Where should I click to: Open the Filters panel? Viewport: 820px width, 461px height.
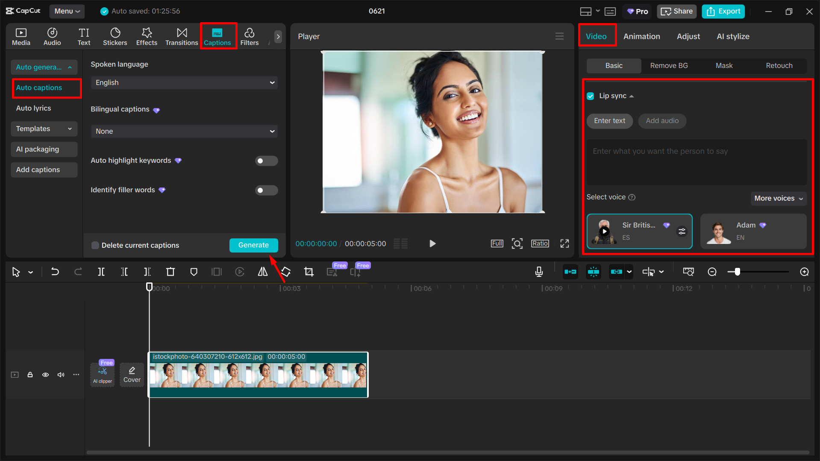click(250, 36)
